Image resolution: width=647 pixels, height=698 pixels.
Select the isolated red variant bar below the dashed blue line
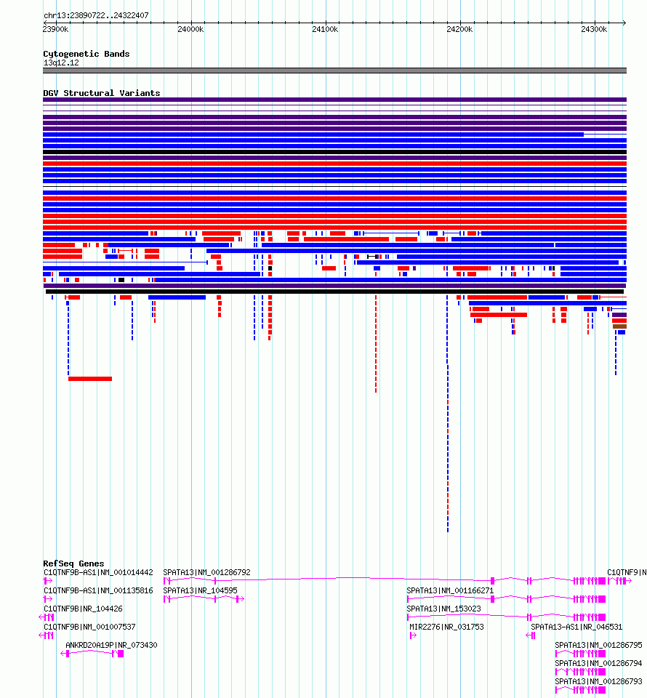(x=90, y=379)
